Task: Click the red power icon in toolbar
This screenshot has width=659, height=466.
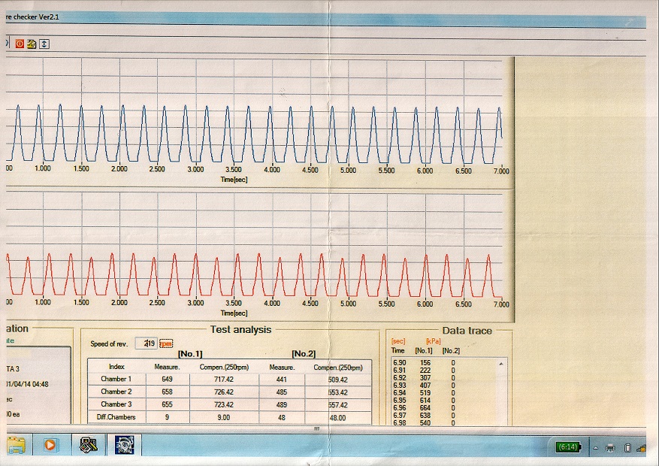Action: pyautogui.click(x=20, y=44)
